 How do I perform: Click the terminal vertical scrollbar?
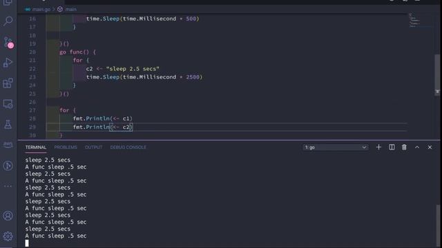point(438,225)
